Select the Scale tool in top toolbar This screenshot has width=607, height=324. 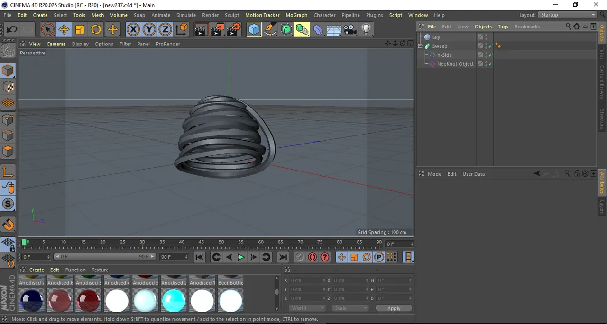[80, 30]
